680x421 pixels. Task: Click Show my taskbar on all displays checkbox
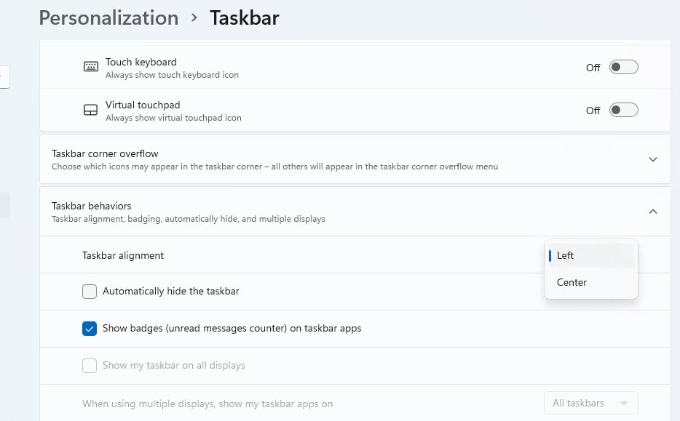(x=90, y=366)
